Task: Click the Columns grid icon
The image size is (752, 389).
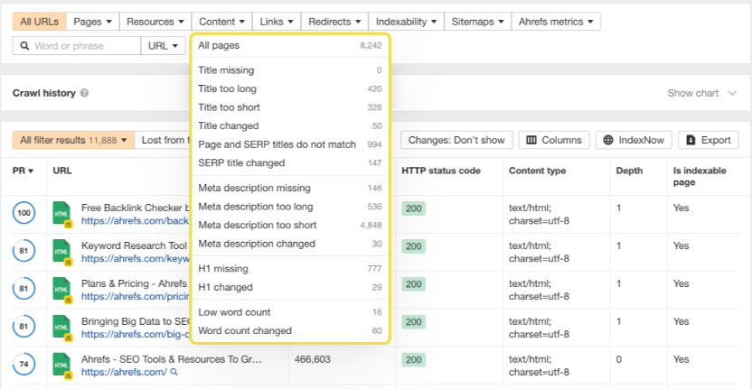Action: 531,140
